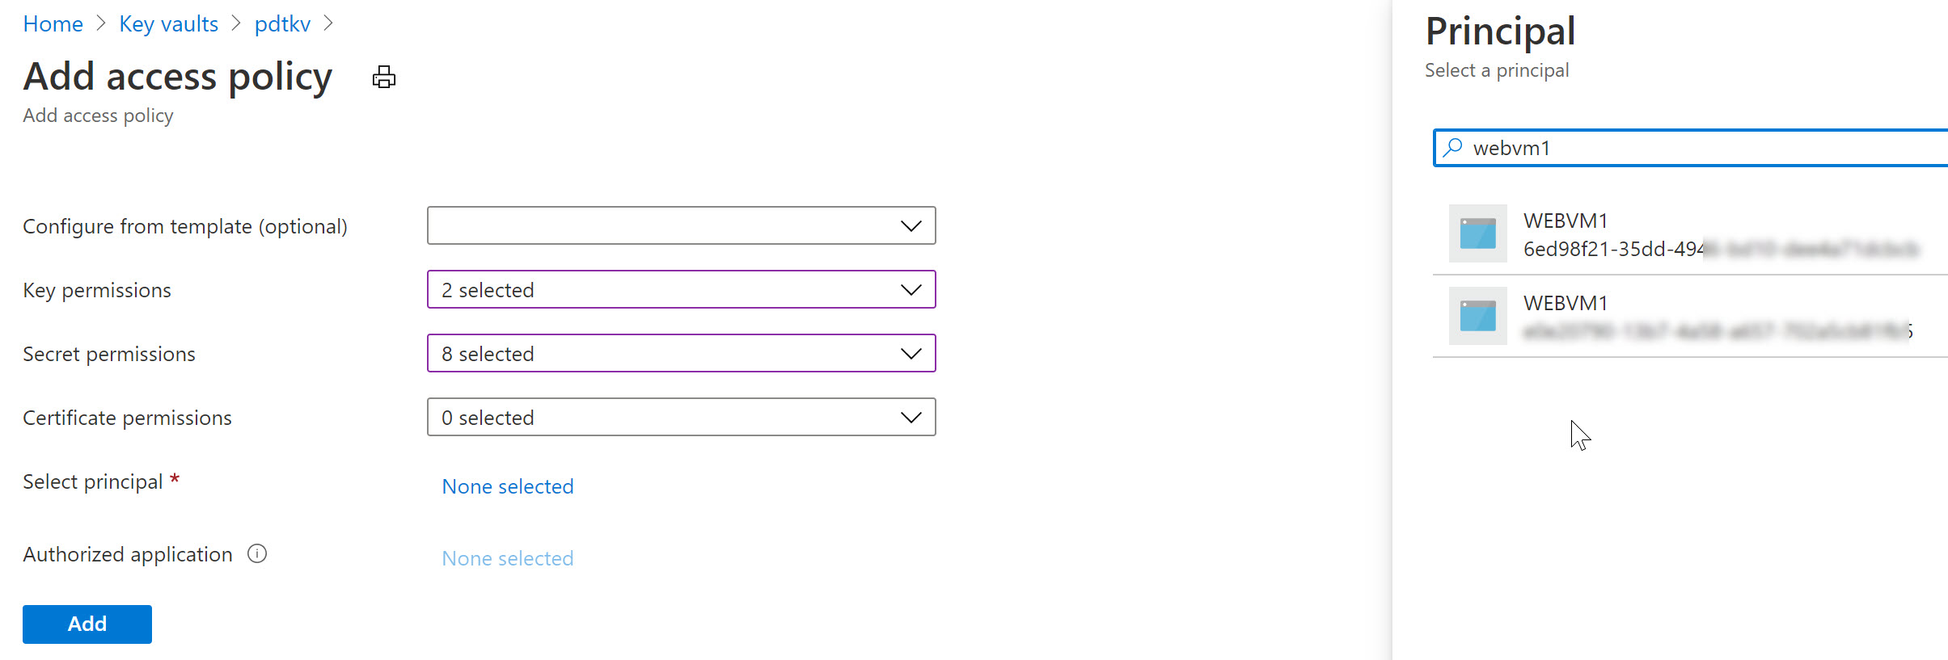Click the Certificate permissions dropdown chevron arrow
Screen dimensions: 1948x660
click(911, 417)
